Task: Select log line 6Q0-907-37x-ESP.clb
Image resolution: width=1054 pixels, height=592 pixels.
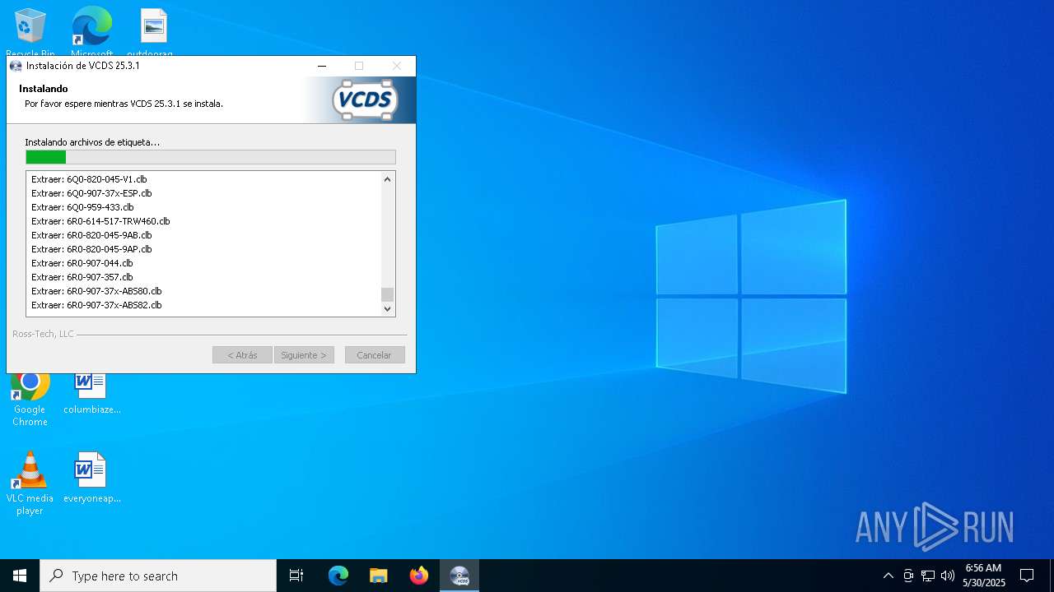Action: (x=91, y=193)
